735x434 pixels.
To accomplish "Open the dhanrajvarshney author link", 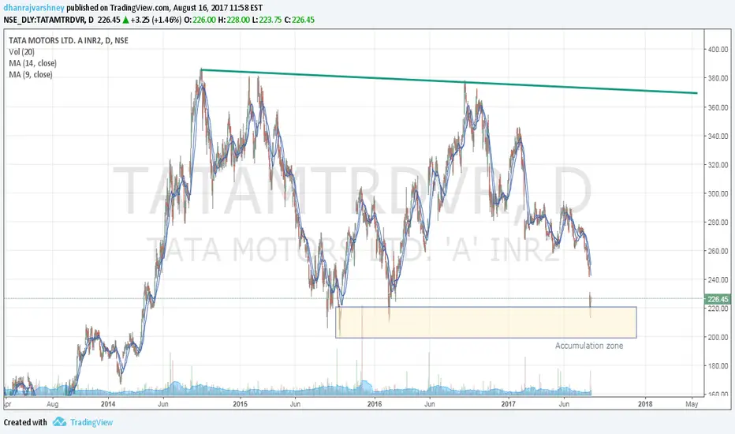I will tap(34, 8).
